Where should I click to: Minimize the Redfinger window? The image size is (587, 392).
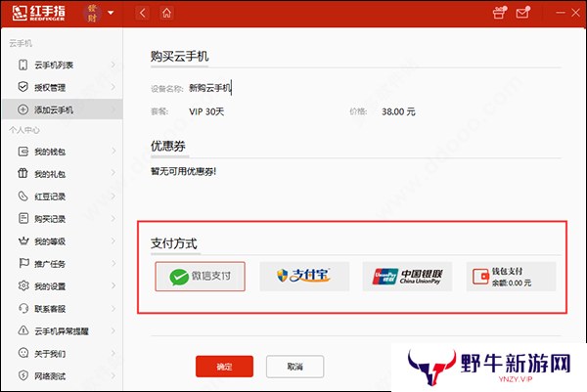[561, 13]
